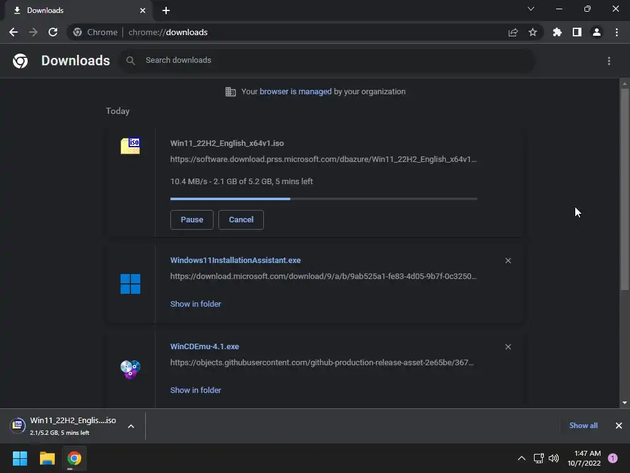Reload the Downloads page
This screenshot has height=473, width=630.
(x=53, y=32)
